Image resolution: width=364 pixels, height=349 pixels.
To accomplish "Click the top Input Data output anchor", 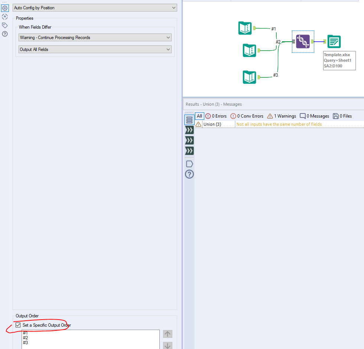I will (254, 28).
